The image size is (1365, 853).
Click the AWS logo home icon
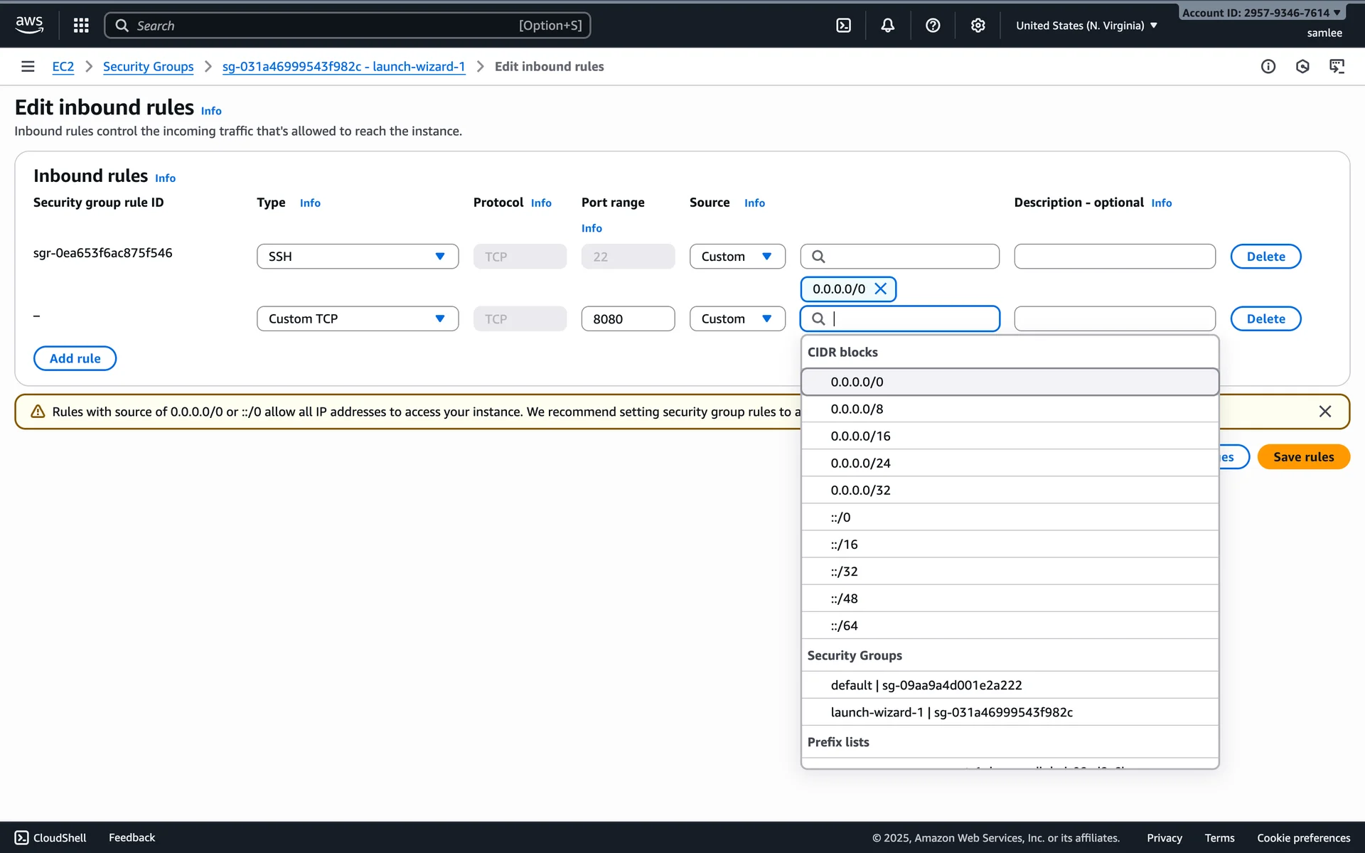point(29,25)
